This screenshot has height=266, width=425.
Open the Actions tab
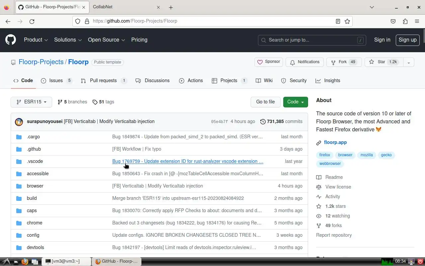191,80
